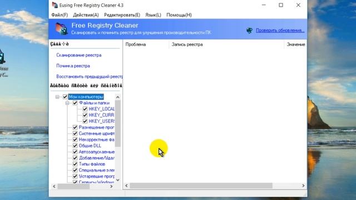The image size is (356, 200).
Task: Maximize the Eusing Registry Cleaner window
Action: coord(281,5)
